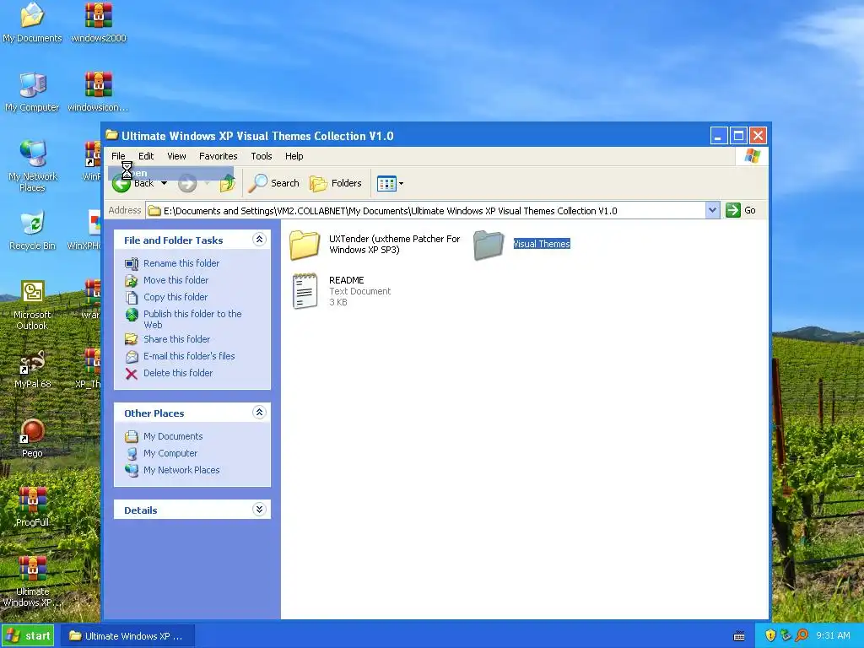Click the Windows flag logo in menu bar

coord(752,156)
